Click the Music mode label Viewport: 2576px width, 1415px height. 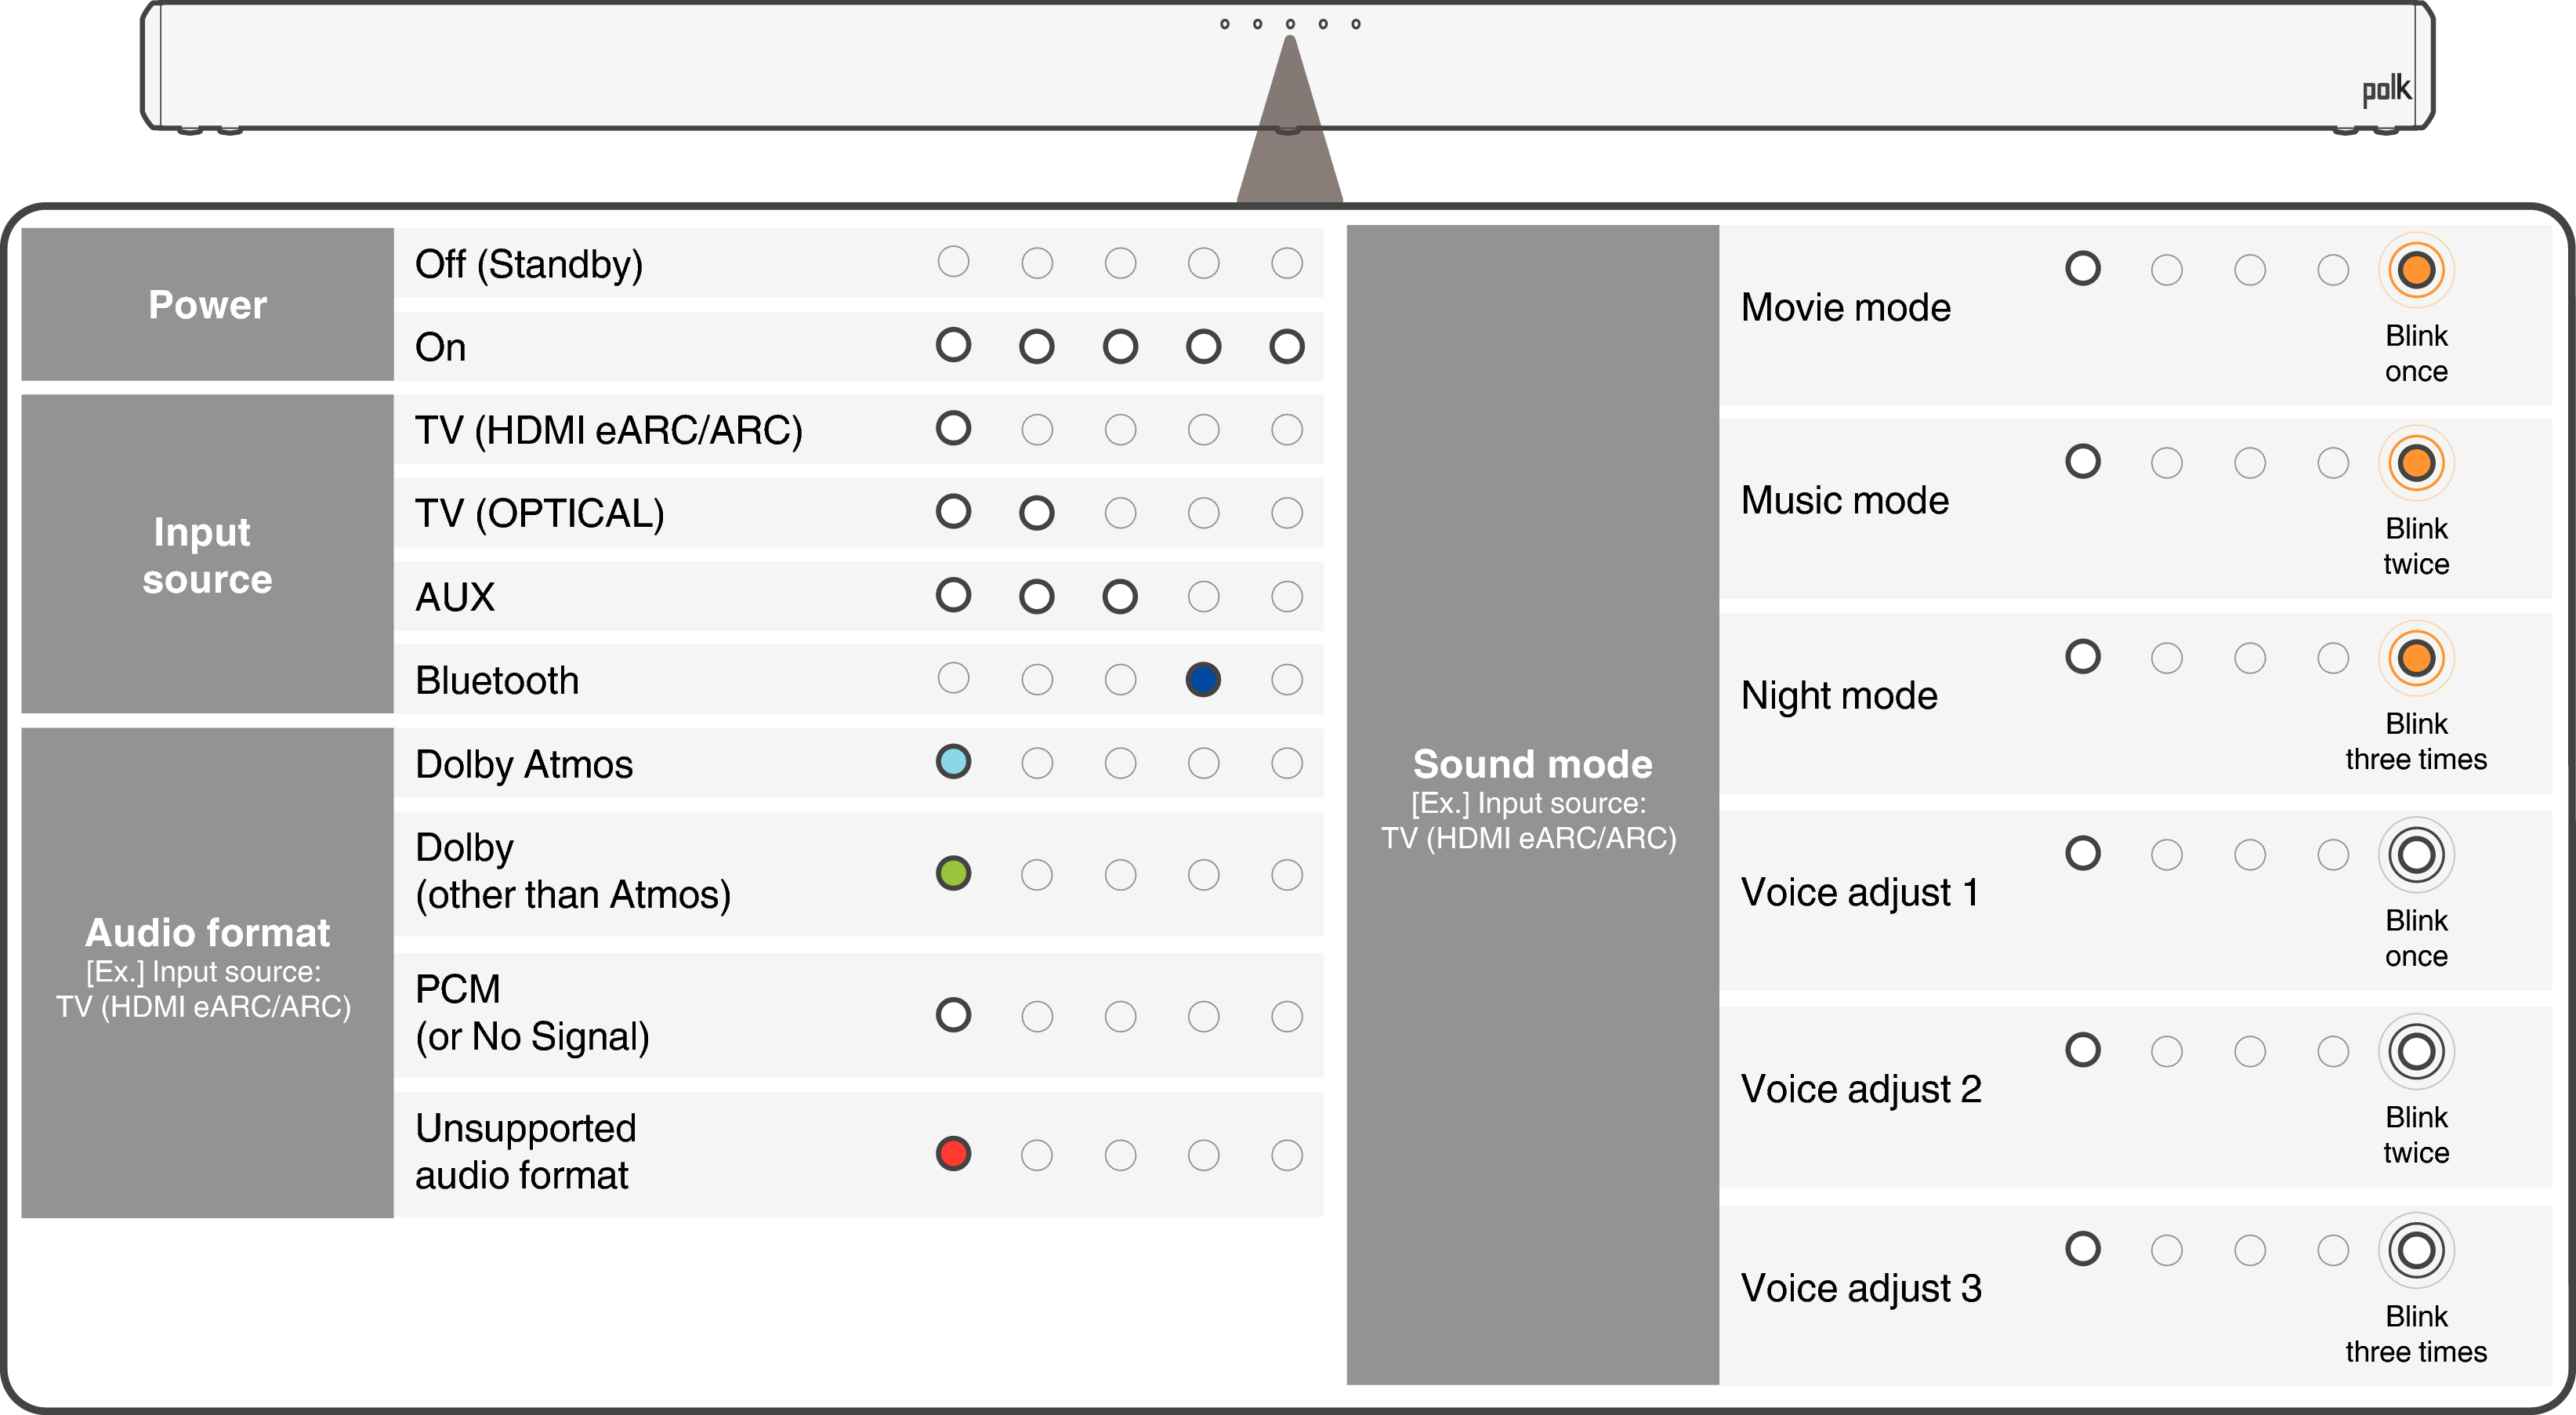(1845, 500)
